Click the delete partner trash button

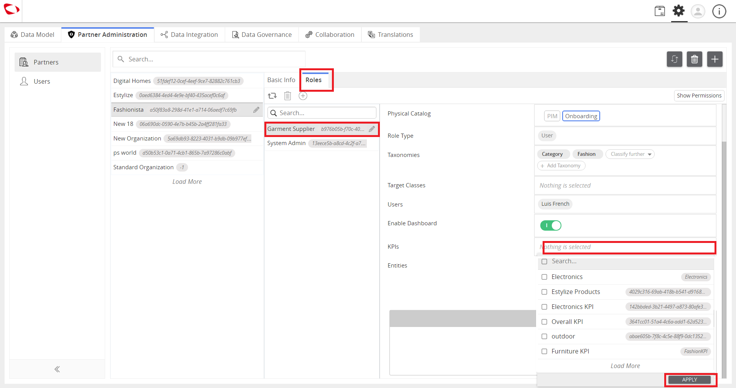[695, 59]
